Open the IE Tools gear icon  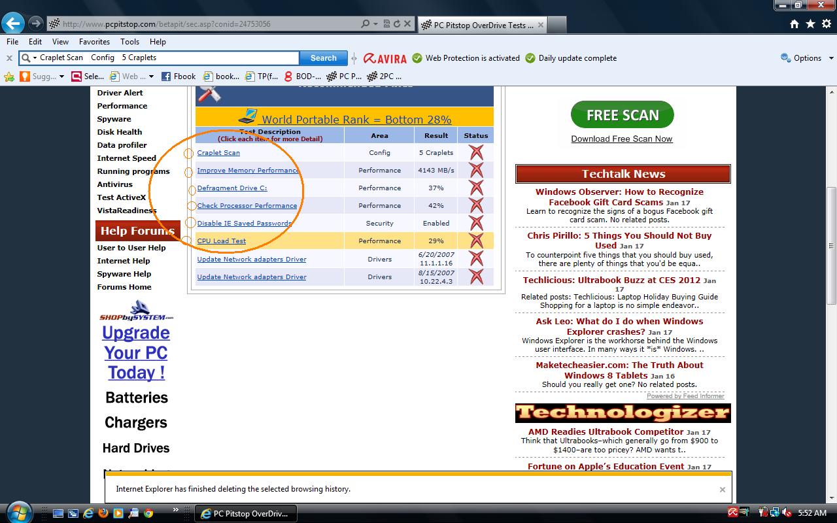(826, 24)
